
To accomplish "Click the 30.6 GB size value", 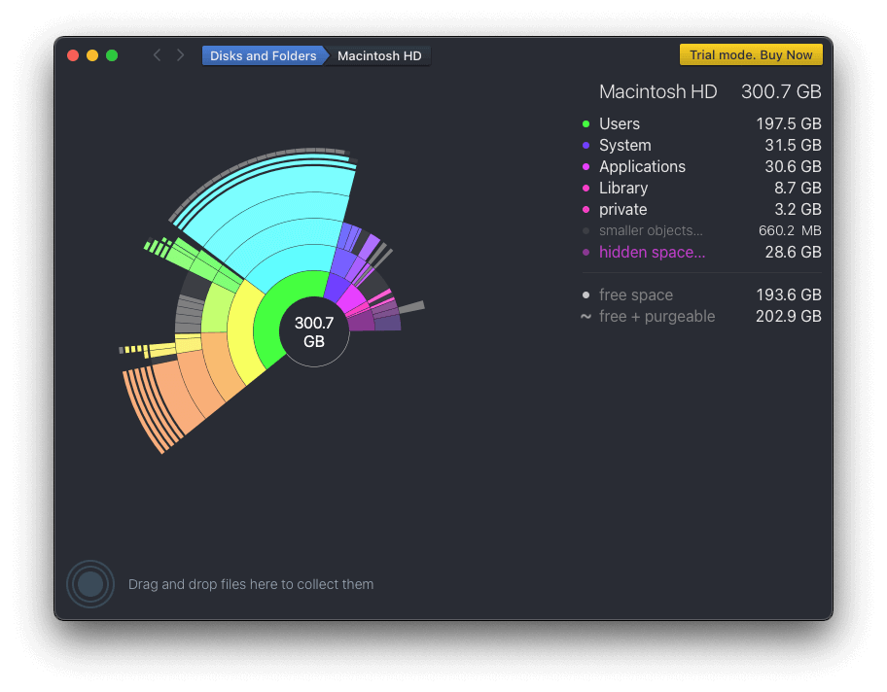I will (x=793, y=167).
